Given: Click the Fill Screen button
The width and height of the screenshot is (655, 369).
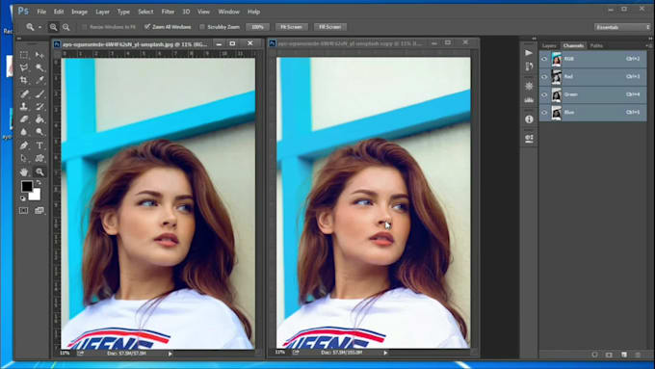Looking at the screenshot, I should (330, 27).
